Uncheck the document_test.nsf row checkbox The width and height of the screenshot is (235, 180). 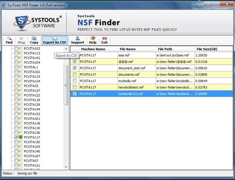[75, 68]
